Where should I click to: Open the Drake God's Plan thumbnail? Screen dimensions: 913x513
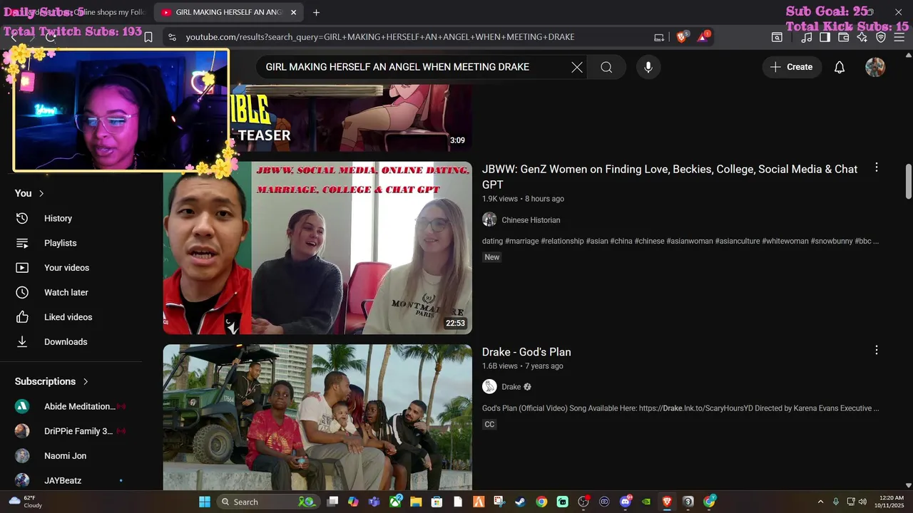(x=317, y=418)
